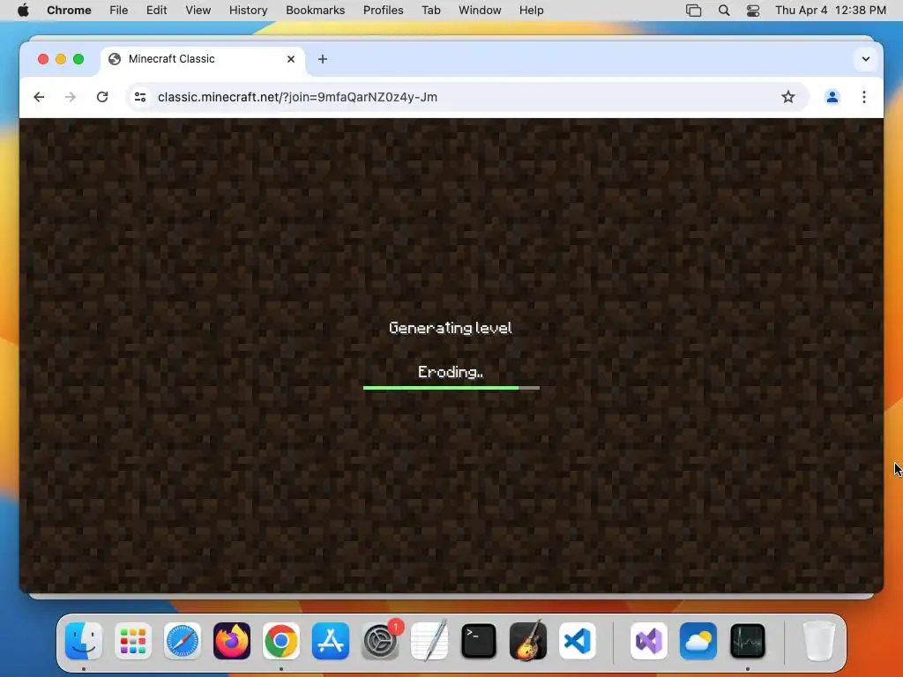Open Launchpad from the dock

(133, 641)
